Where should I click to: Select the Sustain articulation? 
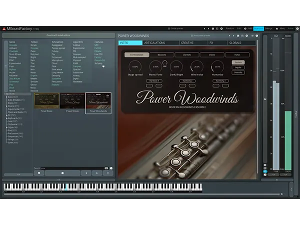click(x=238, y=62)
